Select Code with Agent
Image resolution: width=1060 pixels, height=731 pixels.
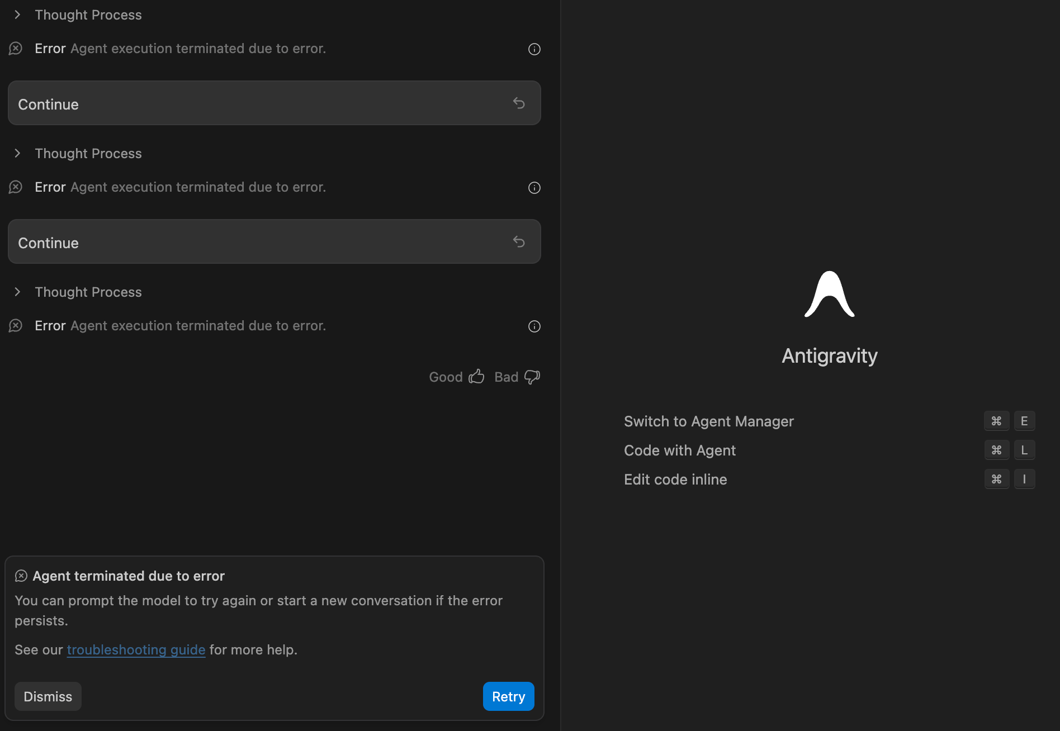[679, 450]
